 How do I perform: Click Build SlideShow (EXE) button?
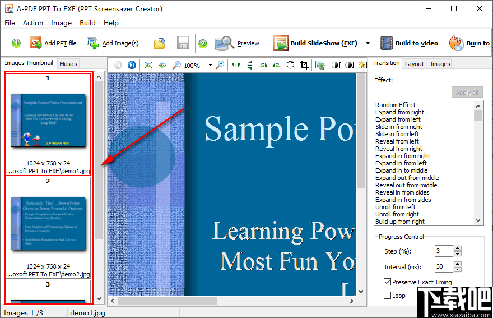[x=315, y=43]
